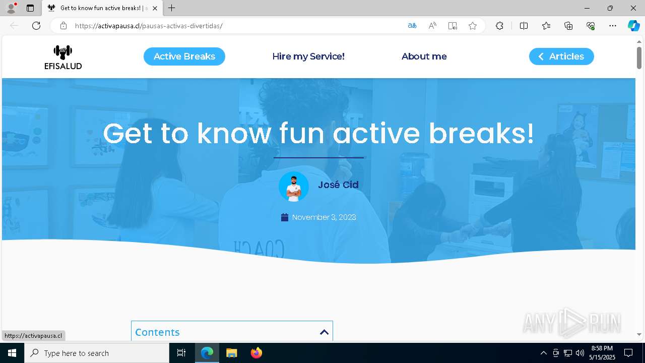The width and height of the screenshot is (645, 363).
Task: Open Browser essentials
Action: click(591, 26)
